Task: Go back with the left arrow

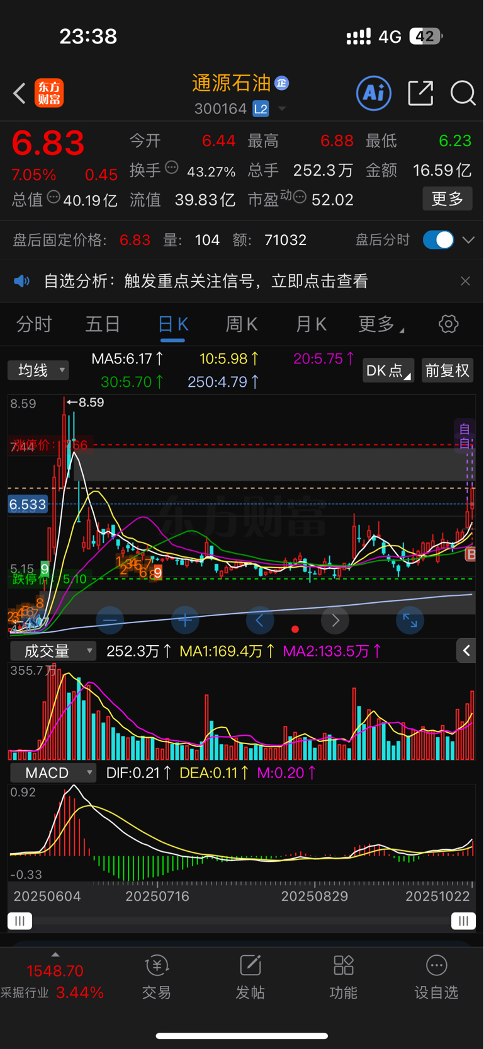Action: tap(20, 94)
